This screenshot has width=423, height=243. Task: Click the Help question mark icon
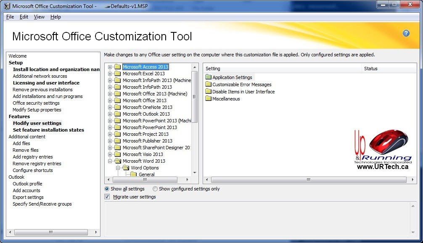tap(406, 33)
